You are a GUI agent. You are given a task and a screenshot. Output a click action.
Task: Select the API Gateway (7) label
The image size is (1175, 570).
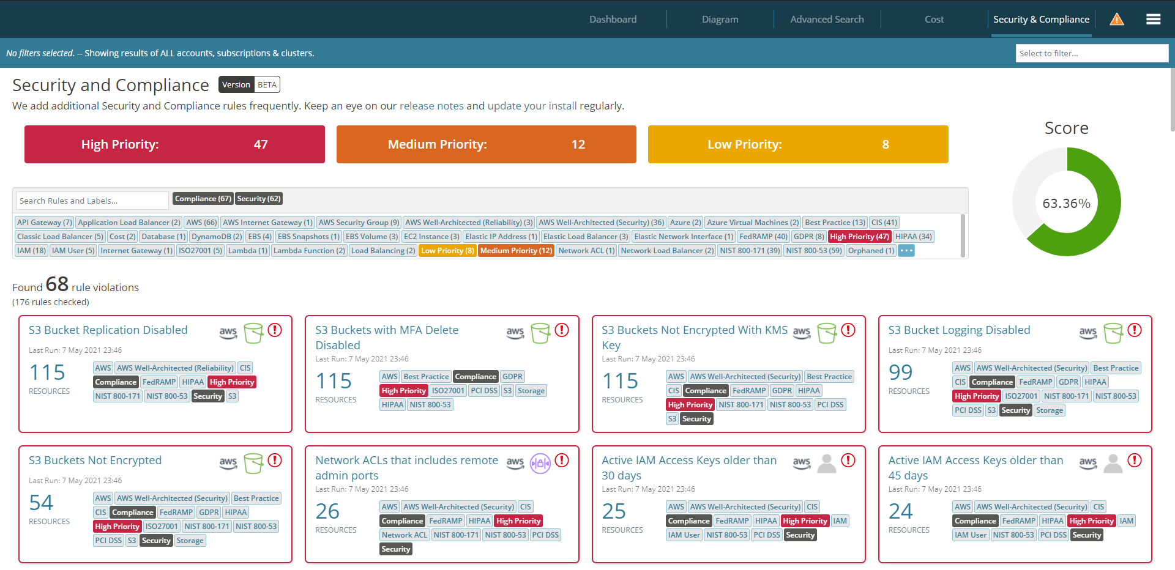[45, 223]
